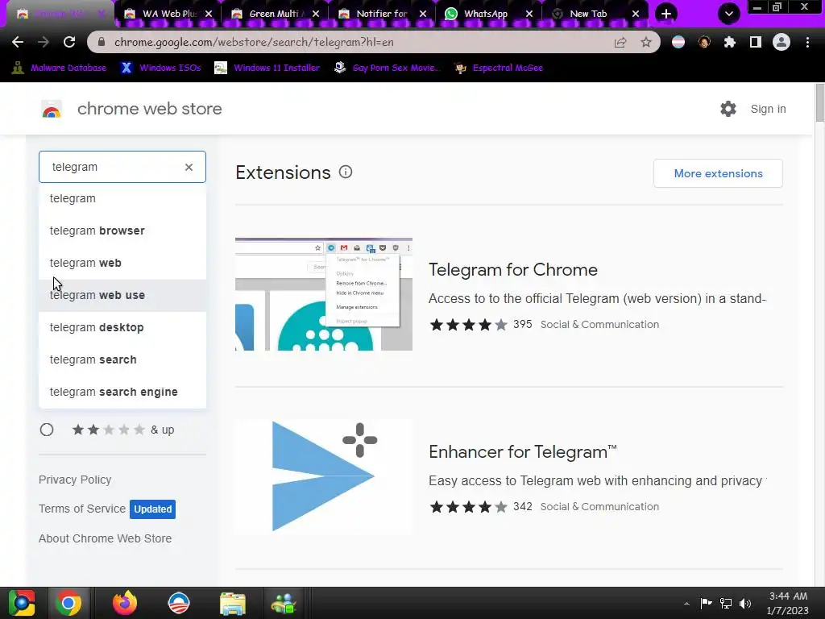The image size is (825, 619).
Task: Open the Enhancer for Telegram paper plane thumbnail
Action: [324, 476]
